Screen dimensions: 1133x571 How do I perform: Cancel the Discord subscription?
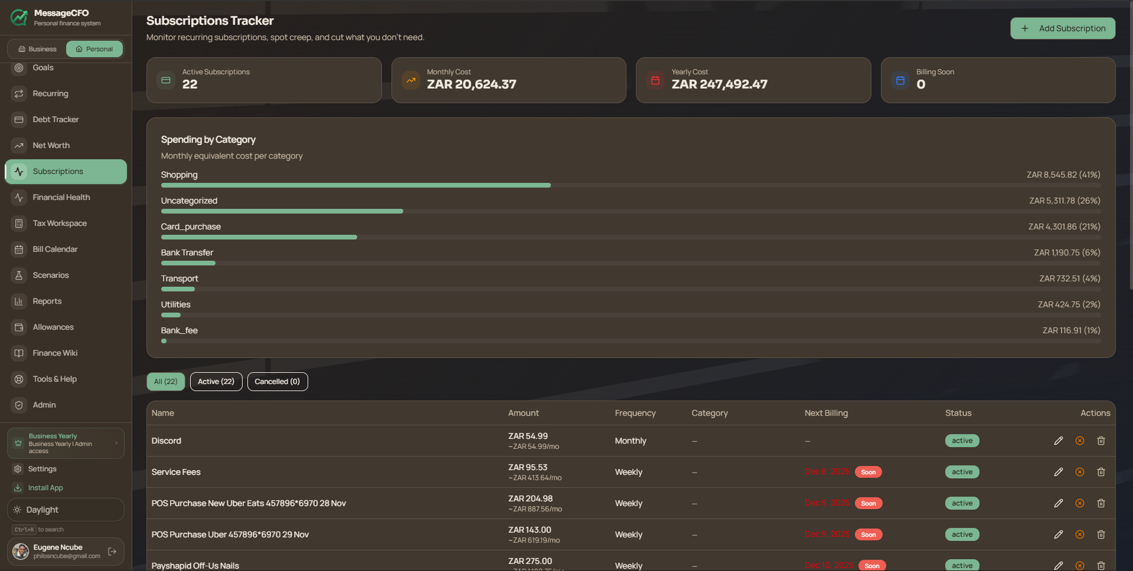(1080, 441)
